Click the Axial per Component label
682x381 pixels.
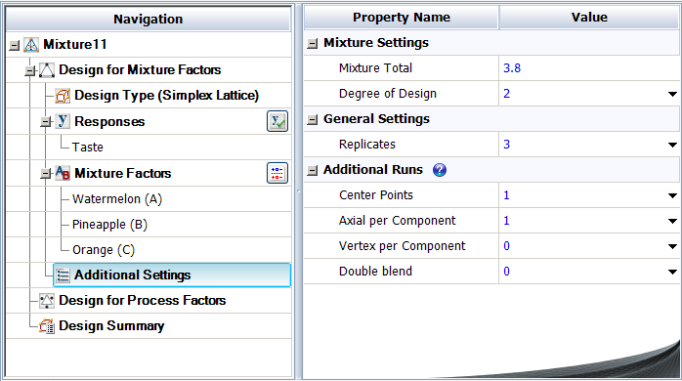click(397, 221)
